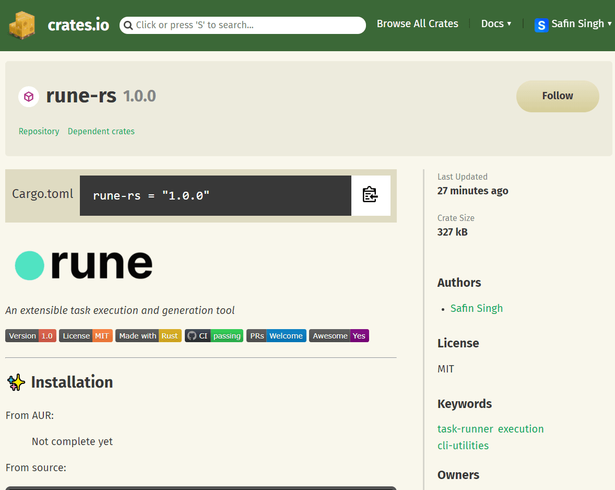Open the Repository link
615x490 pixels.
(39, 132)
